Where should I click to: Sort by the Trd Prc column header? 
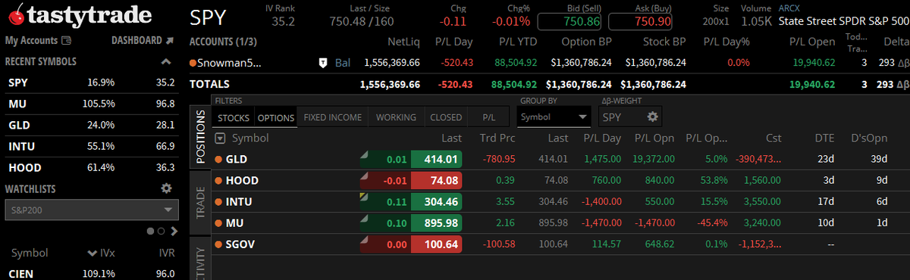[x=497, y=138]
